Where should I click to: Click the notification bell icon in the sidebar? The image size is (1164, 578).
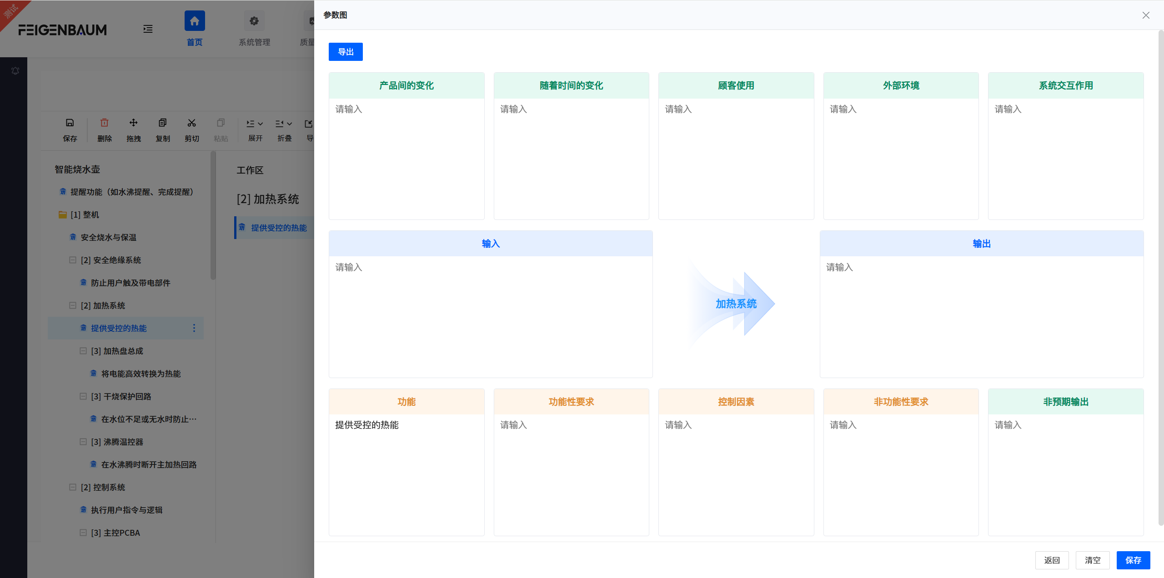tap(15, 71)
